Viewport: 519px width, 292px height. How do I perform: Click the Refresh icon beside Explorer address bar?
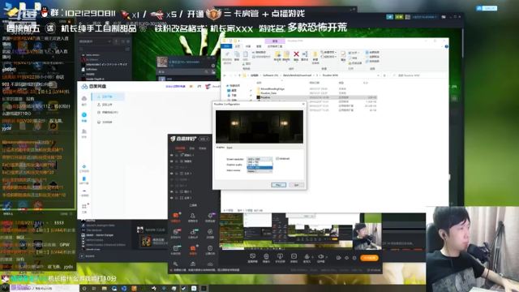[x=384, y=75]
